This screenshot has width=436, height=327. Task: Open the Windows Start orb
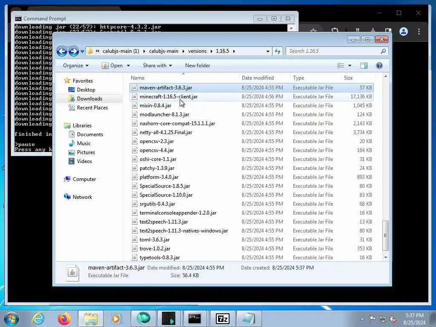click(11, 318)
